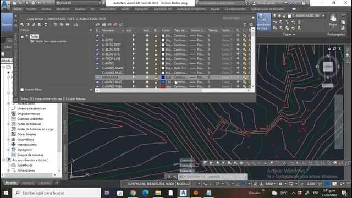Click the MODELO button in status bar
The height and width of the screenshot is (198, 352).
(x=183, y=184)
